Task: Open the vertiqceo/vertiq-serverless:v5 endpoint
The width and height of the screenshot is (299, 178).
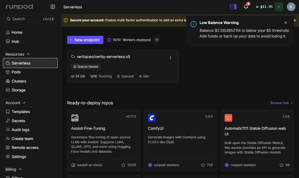Action: pyautogui.click(x=103, y=57)
